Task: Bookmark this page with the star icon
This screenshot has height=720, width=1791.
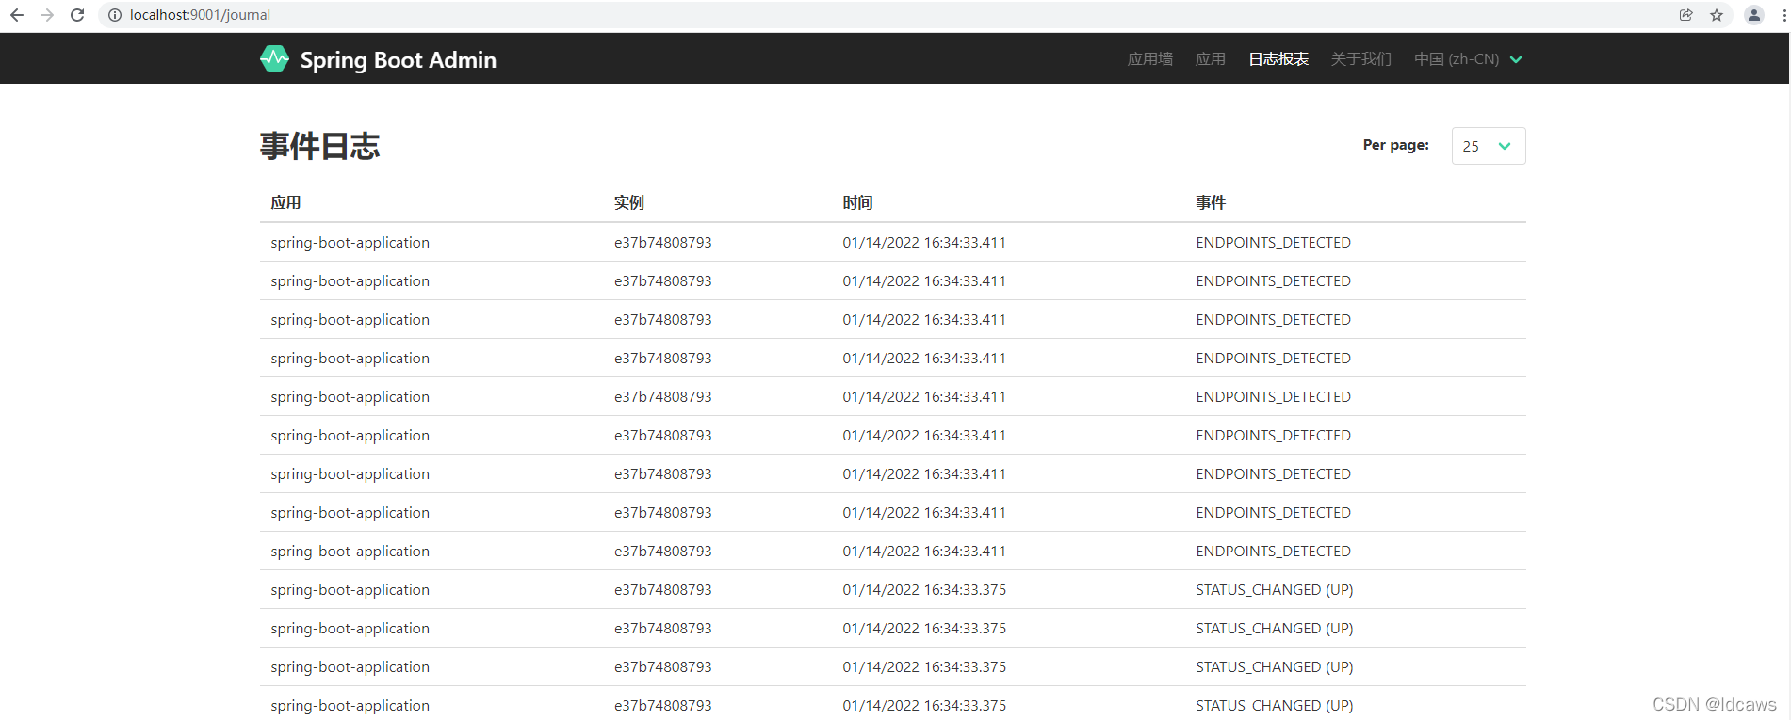Action: tap(1717, 15)
